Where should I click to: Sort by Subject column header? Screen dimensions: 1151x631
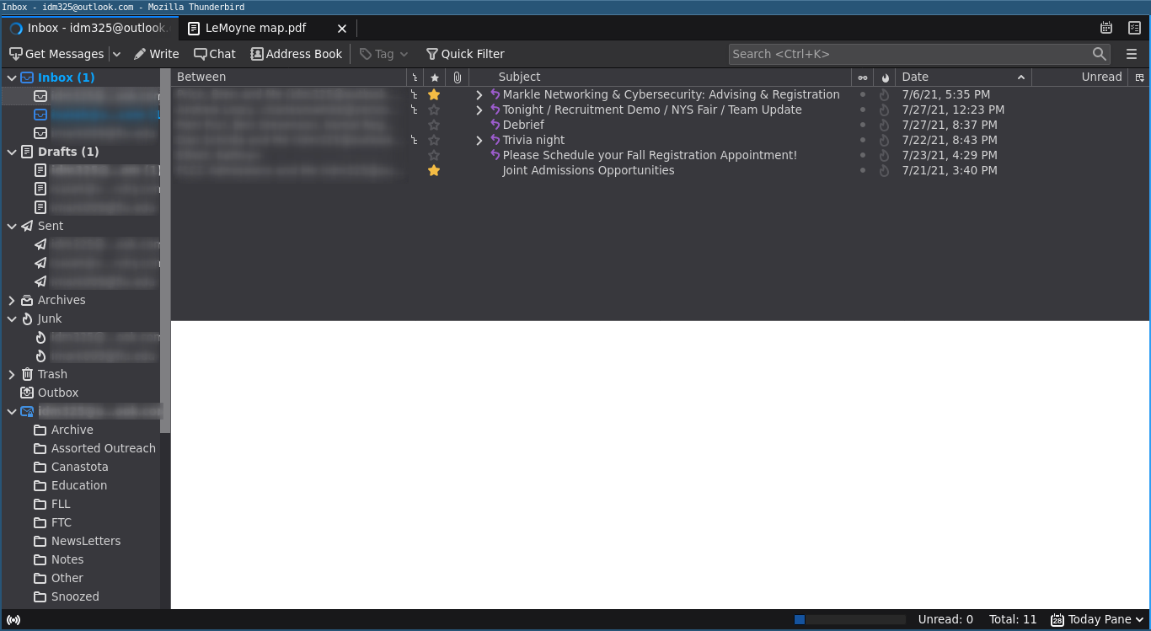coord(660,77)
